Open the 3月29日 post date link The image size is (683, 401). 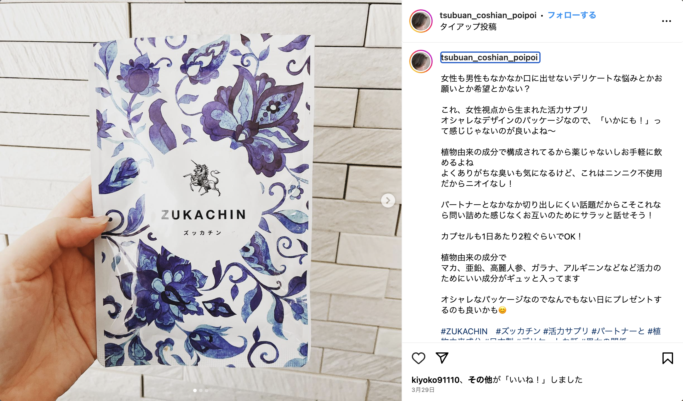point(423,390)
